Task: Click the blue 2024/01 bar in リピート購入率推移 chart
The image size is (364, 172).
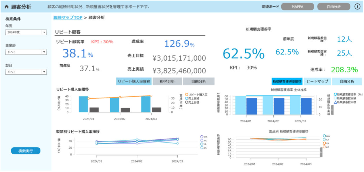Action: (83, 104)
